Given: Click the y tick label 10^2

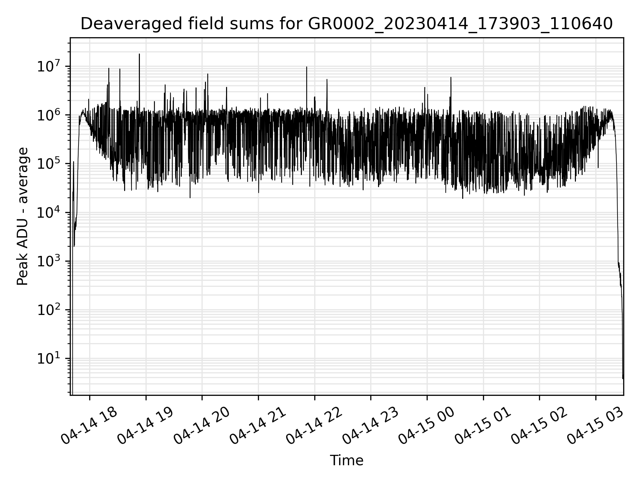Looking at the screenshot, I should 48,310.
